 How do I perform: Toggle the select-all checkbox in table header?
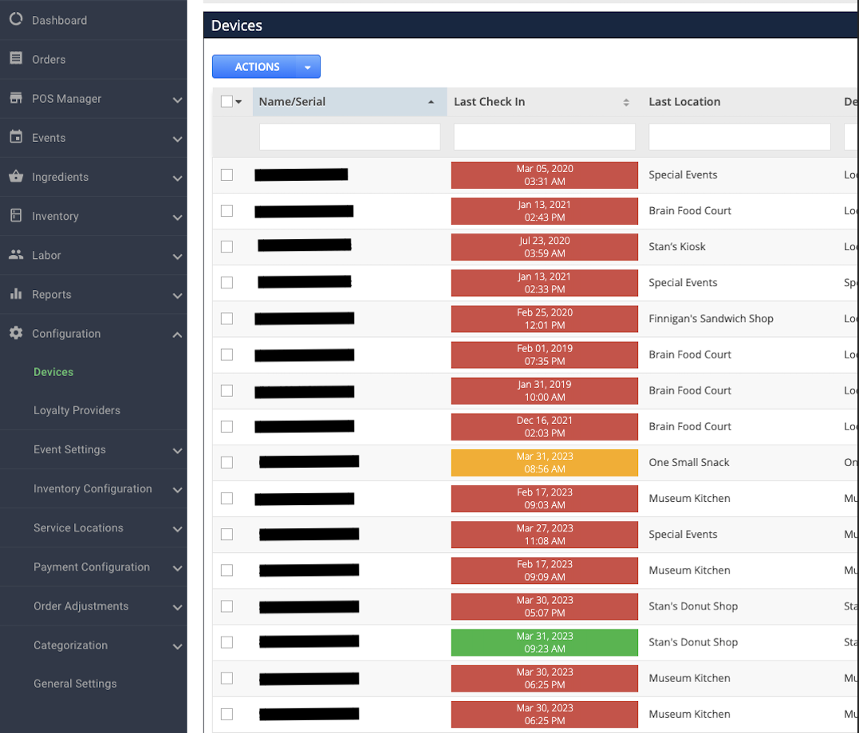click(x=227, y=101)
